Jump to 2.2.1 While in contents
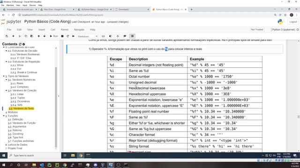This screenshot has width=300, height=168. (17, 65)
